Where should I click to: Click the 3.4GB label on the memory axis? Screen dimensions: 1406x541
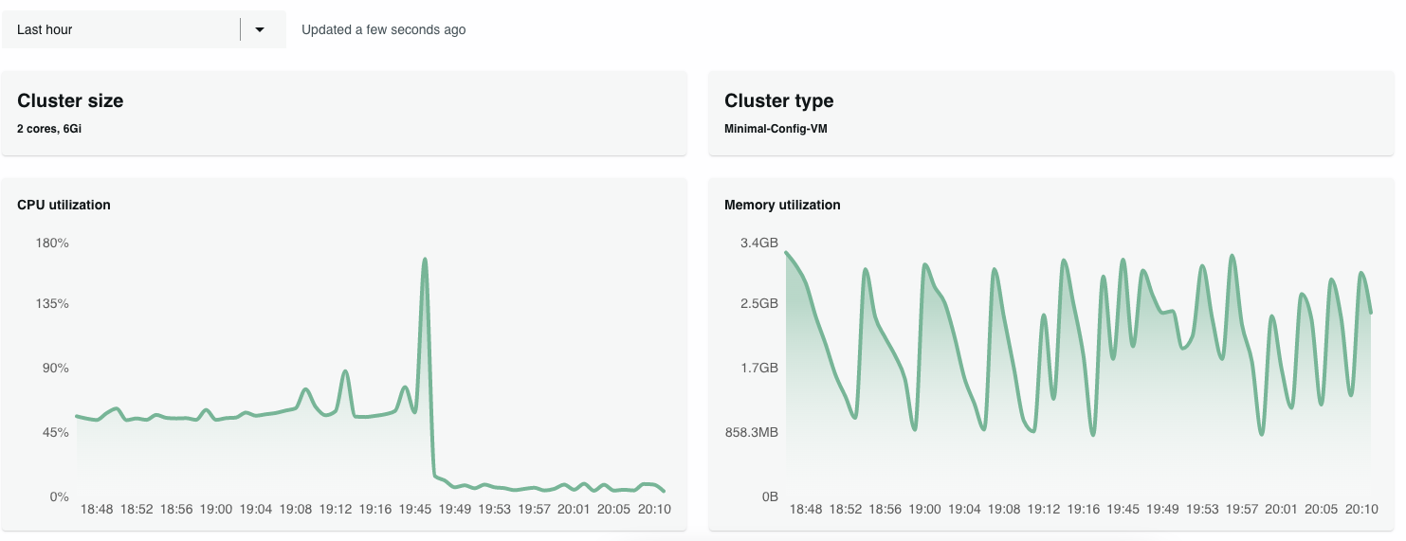pyautogui.click(x=758, y=243)
